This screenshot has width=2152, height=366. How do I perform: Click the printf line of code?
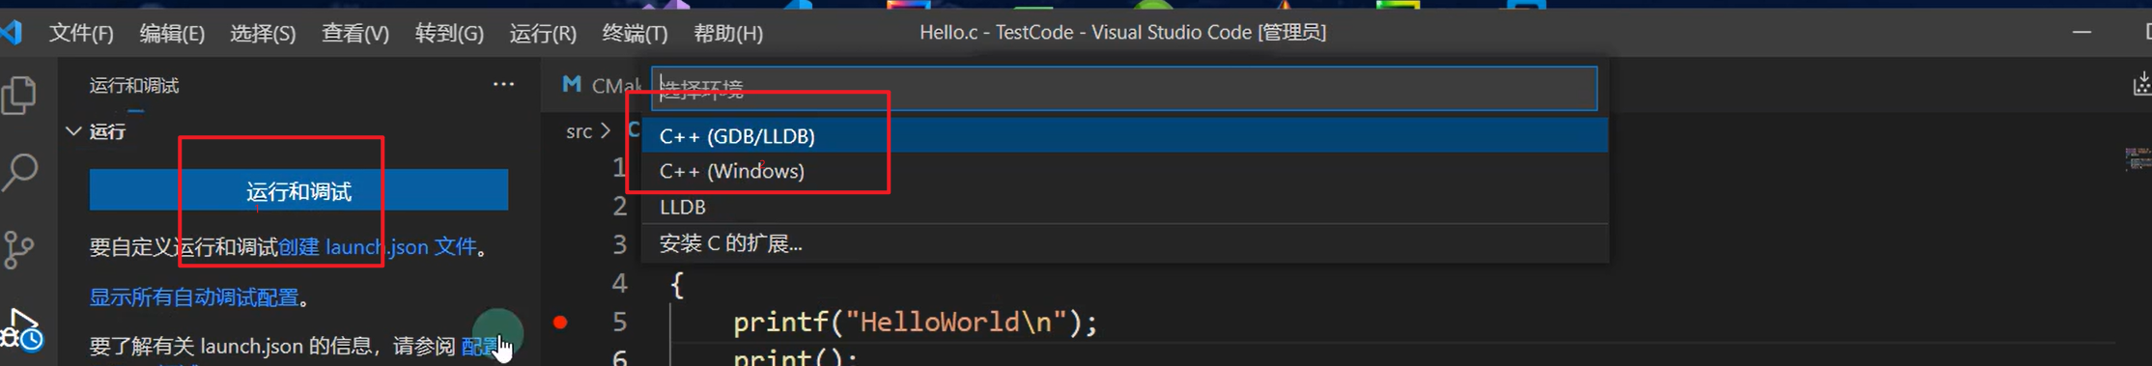click(x=915, y=322)
